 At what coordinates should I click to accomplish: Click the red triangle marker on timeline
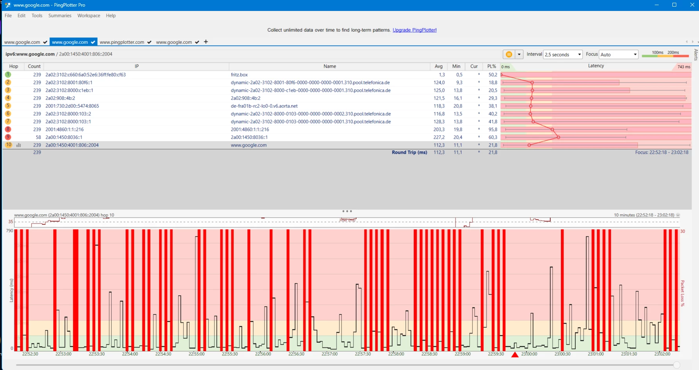(515, 355)
